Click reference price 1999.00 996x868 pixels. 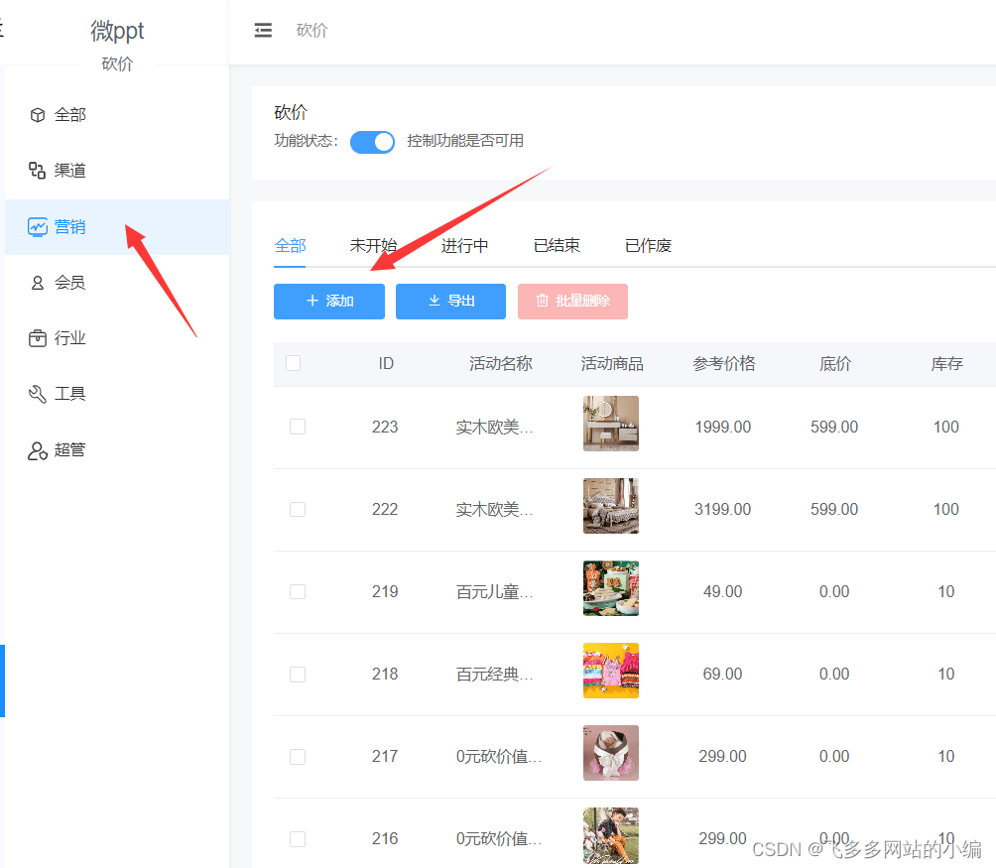pos(723,427)
